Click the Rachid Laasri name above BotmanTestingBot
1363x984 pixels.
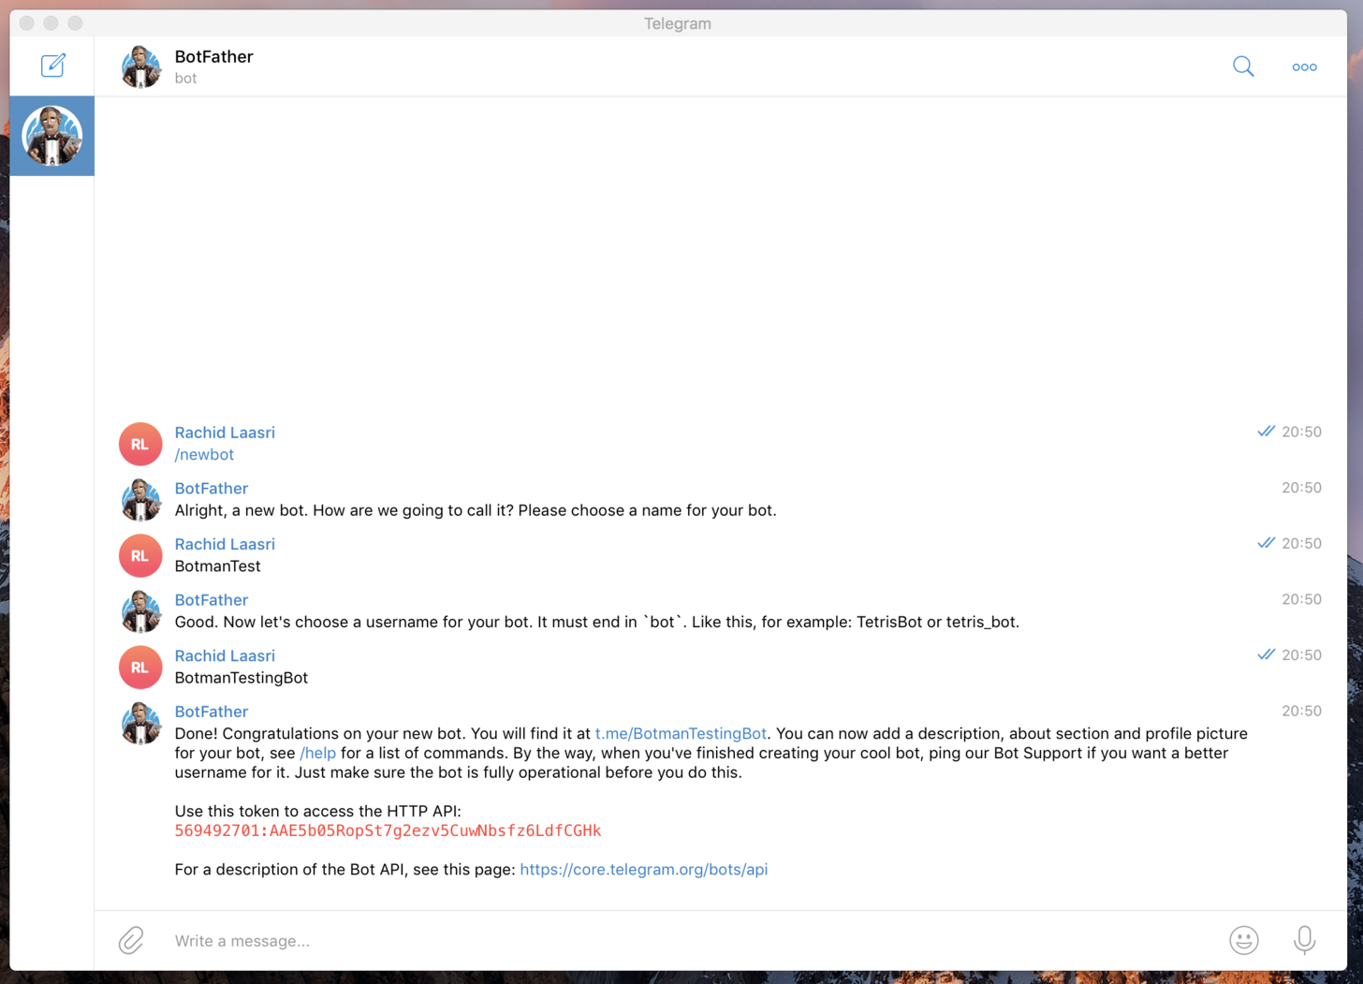225,655
